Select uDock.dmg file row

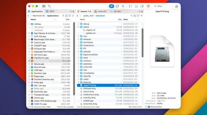click(x=108, y=91)
